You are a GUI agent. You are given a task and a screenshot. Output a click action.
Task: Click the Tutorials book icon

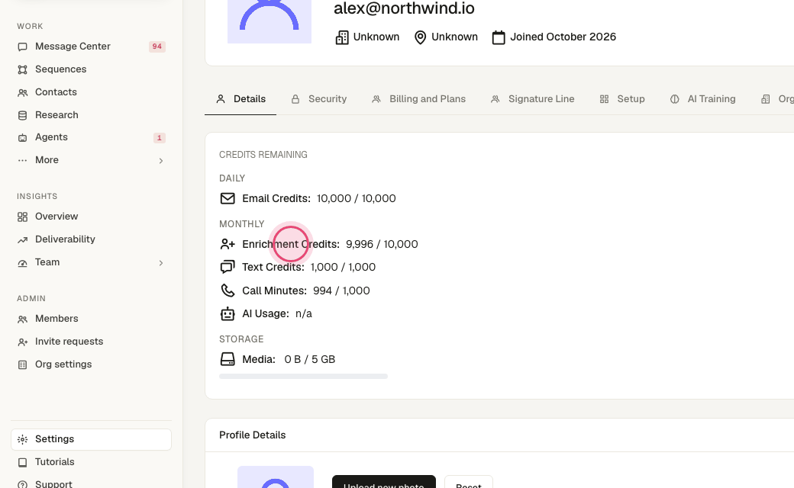point(22,462)
